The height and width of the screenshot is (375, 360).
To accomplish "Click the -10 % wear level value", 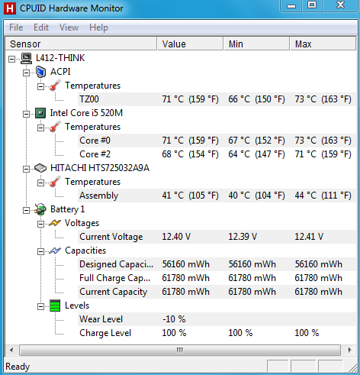I will pos(174,319).
